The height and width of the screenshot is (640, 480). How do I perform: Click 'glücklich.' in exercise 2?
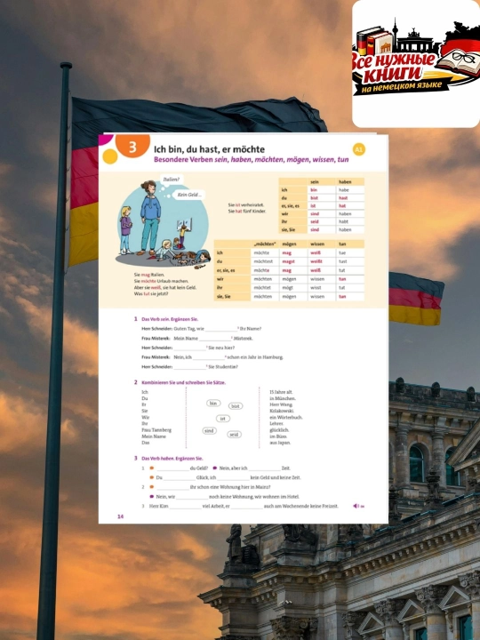tap(279, 430)
